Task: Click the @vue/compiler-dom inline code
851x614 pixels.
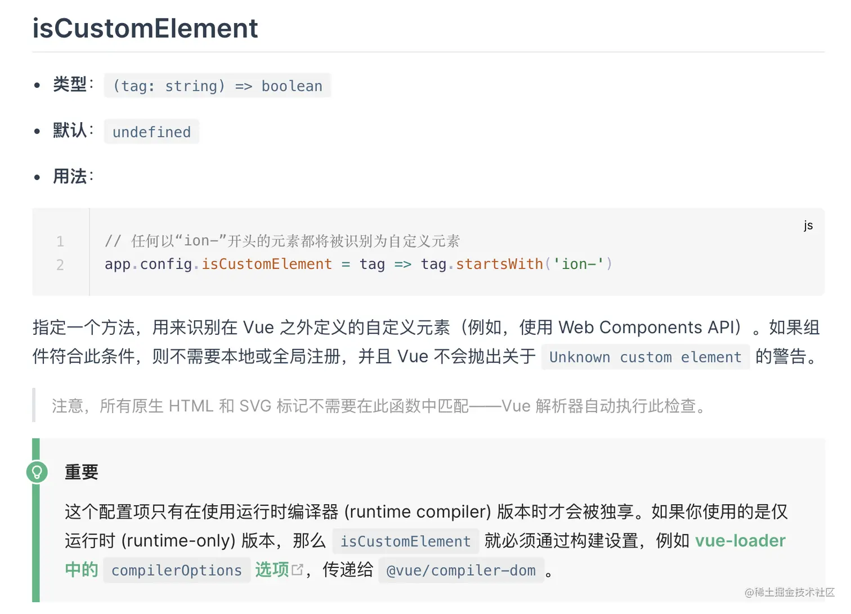Action: point(461,570)
